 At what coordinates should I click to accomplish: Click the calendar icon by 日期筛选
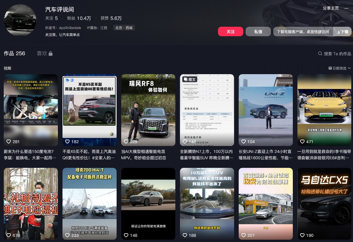click(330, 68)
